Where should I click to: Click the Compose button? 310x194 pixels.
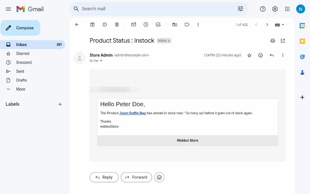tap(20, 28)
